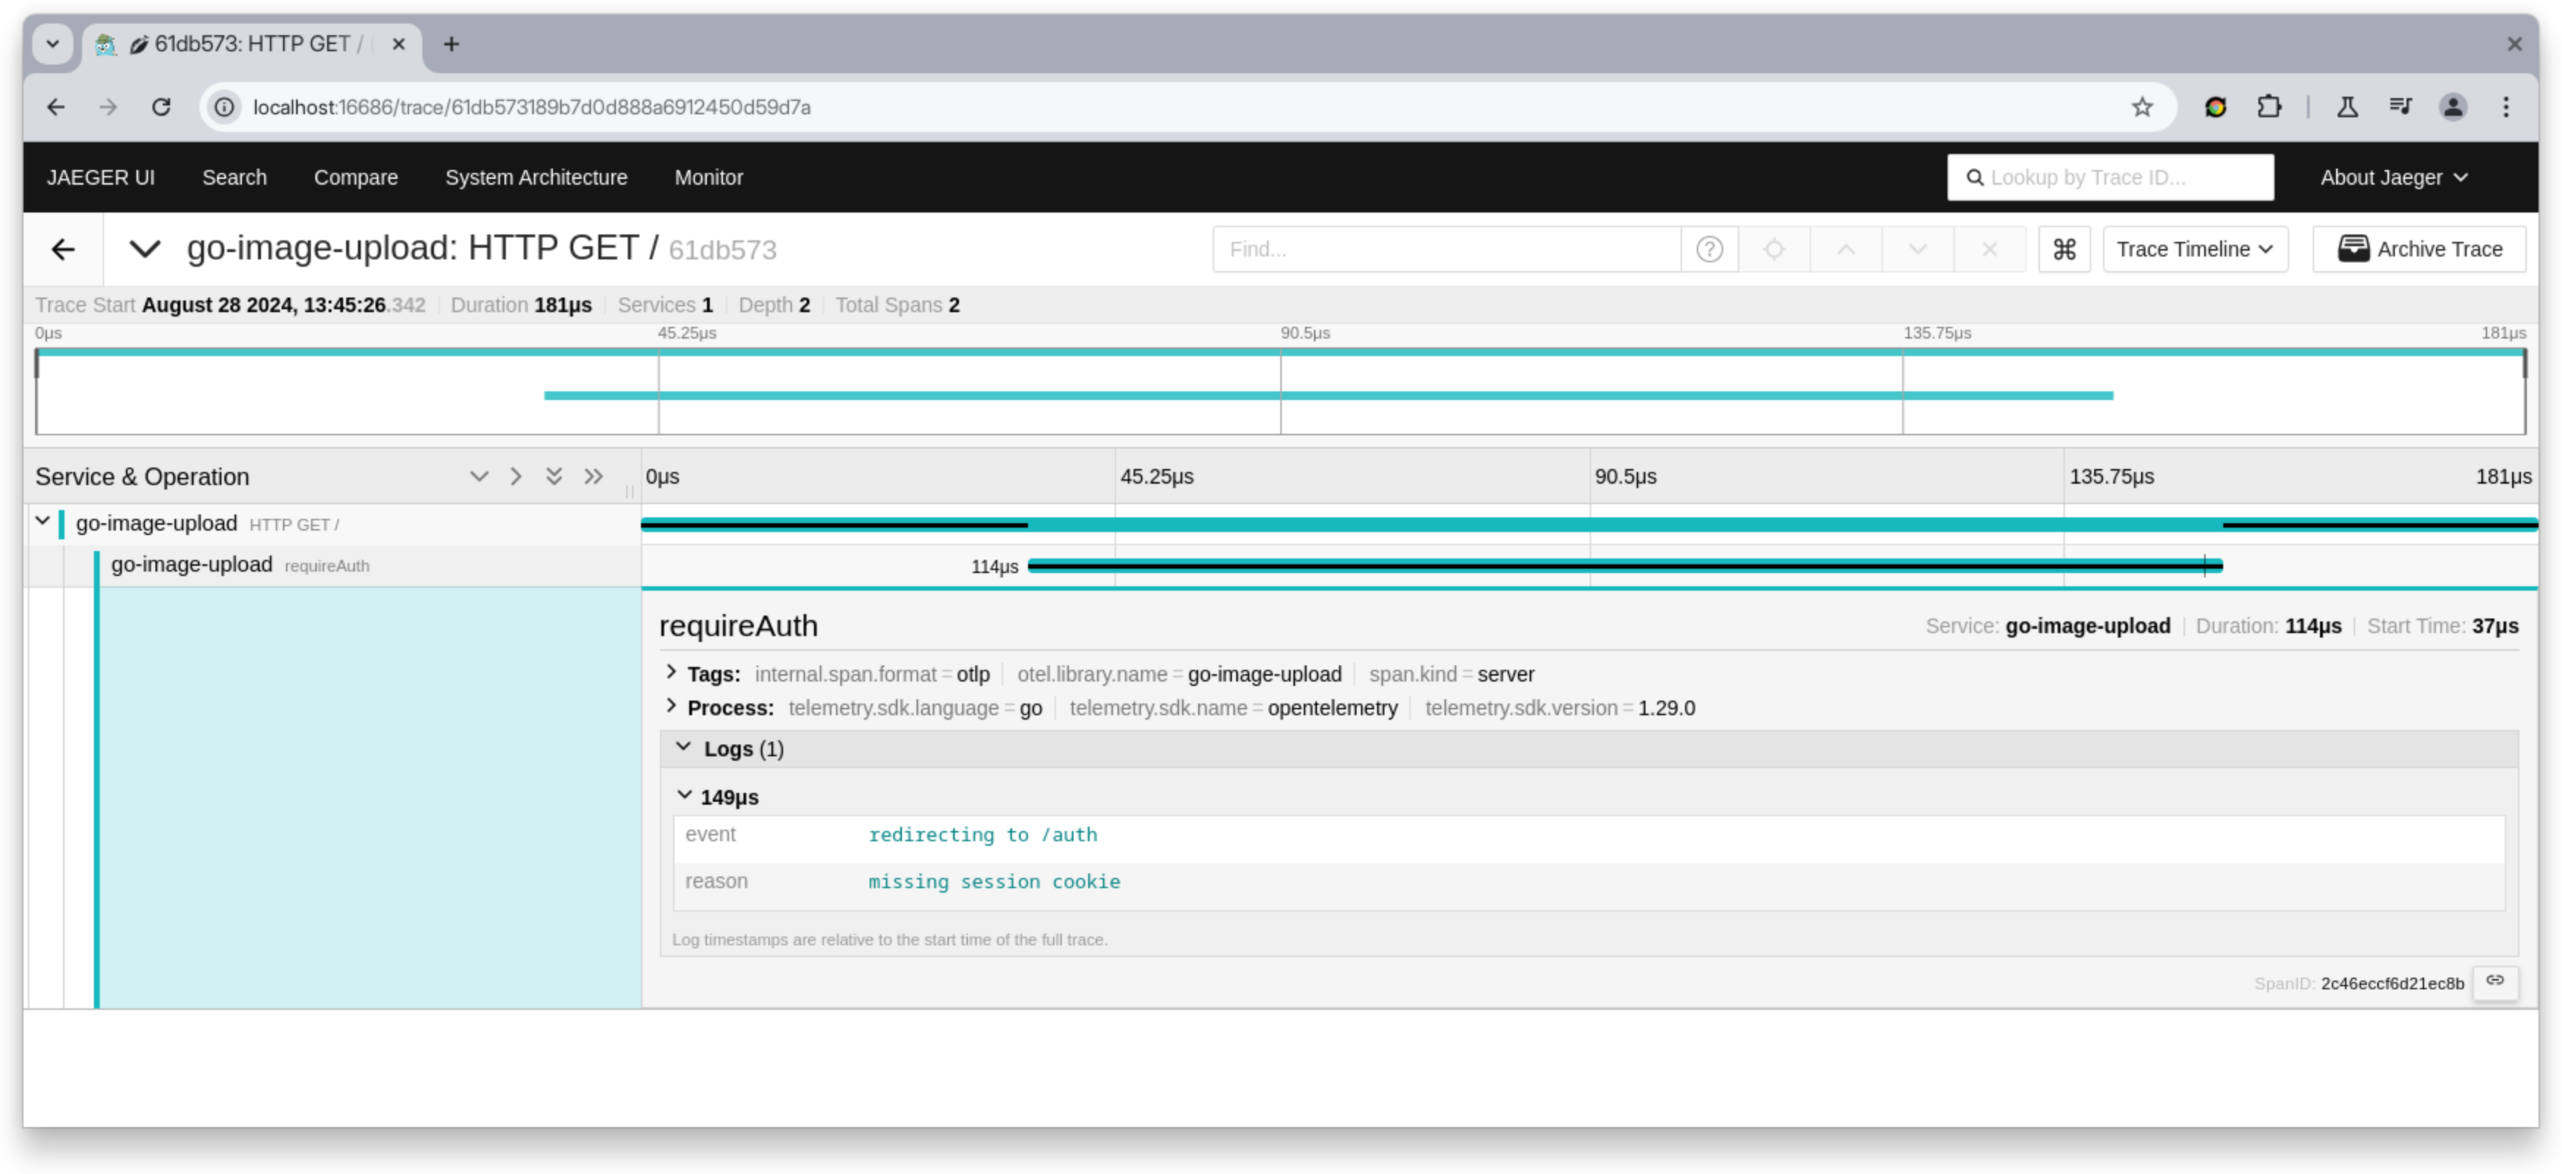Viewport: 2562px width, 1174px height.
Task: Click the X icon to clear search results
Action: [1988, 249]
